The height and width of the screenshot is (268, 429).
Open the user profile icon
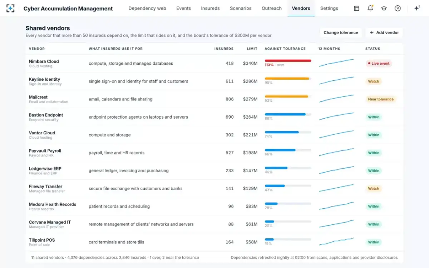tap(398, 8)
